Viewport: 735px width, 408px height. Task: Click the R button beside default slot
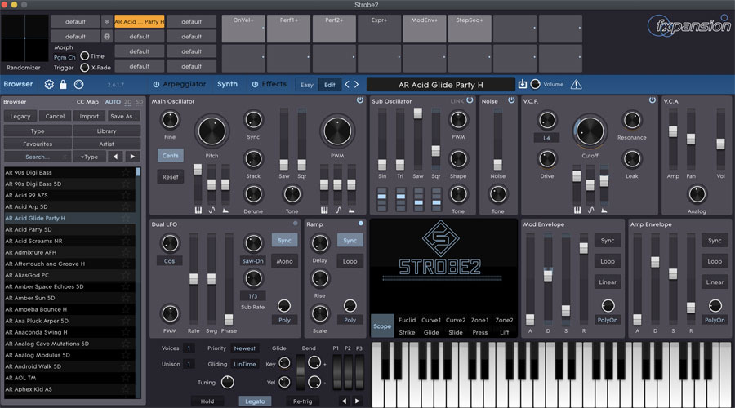click(x=107, y=36)
